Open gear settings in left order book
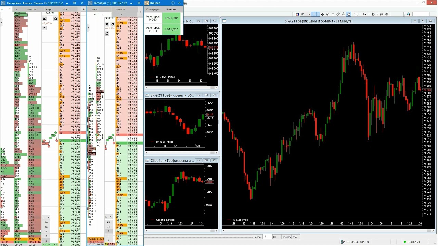438x246 pixels. [55, 19]
